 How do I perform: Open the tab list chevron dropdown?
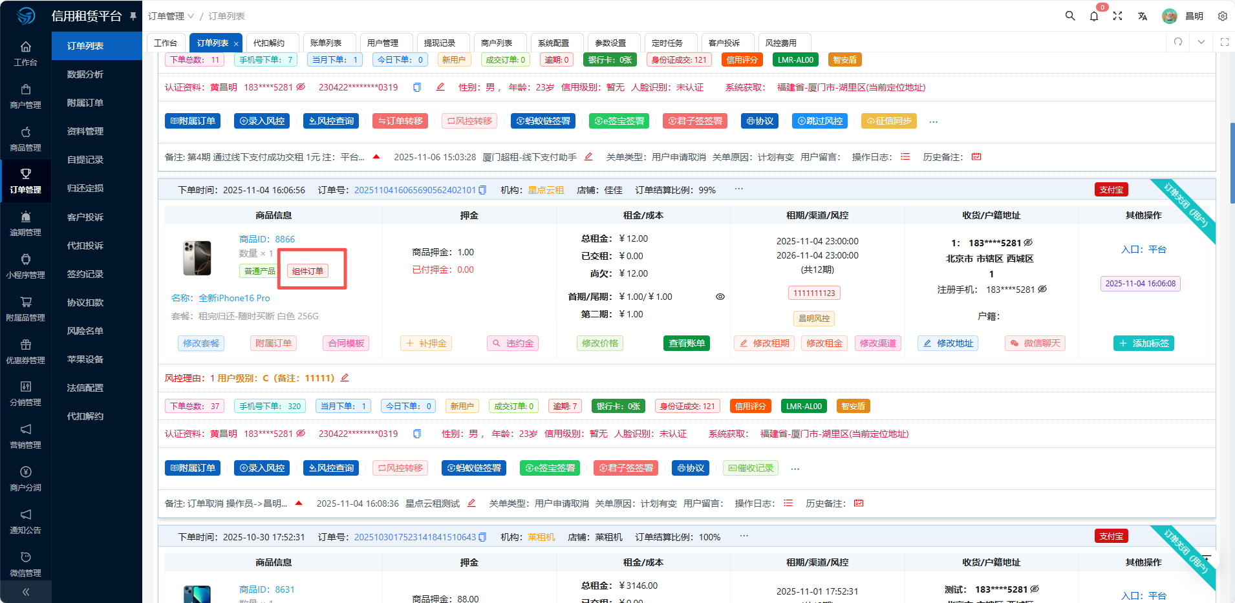point(1201,42)
